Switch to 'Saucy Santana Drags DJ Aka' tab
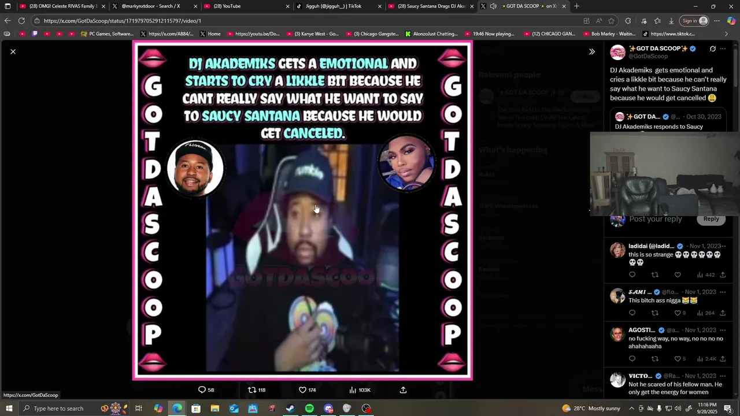This screenshot has width=740, height=416. pos(431,6)
